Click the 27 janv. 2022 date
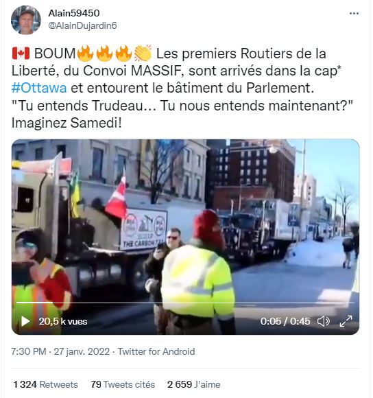The width and height of the screenshot is (373, 398). coord(82,351)
